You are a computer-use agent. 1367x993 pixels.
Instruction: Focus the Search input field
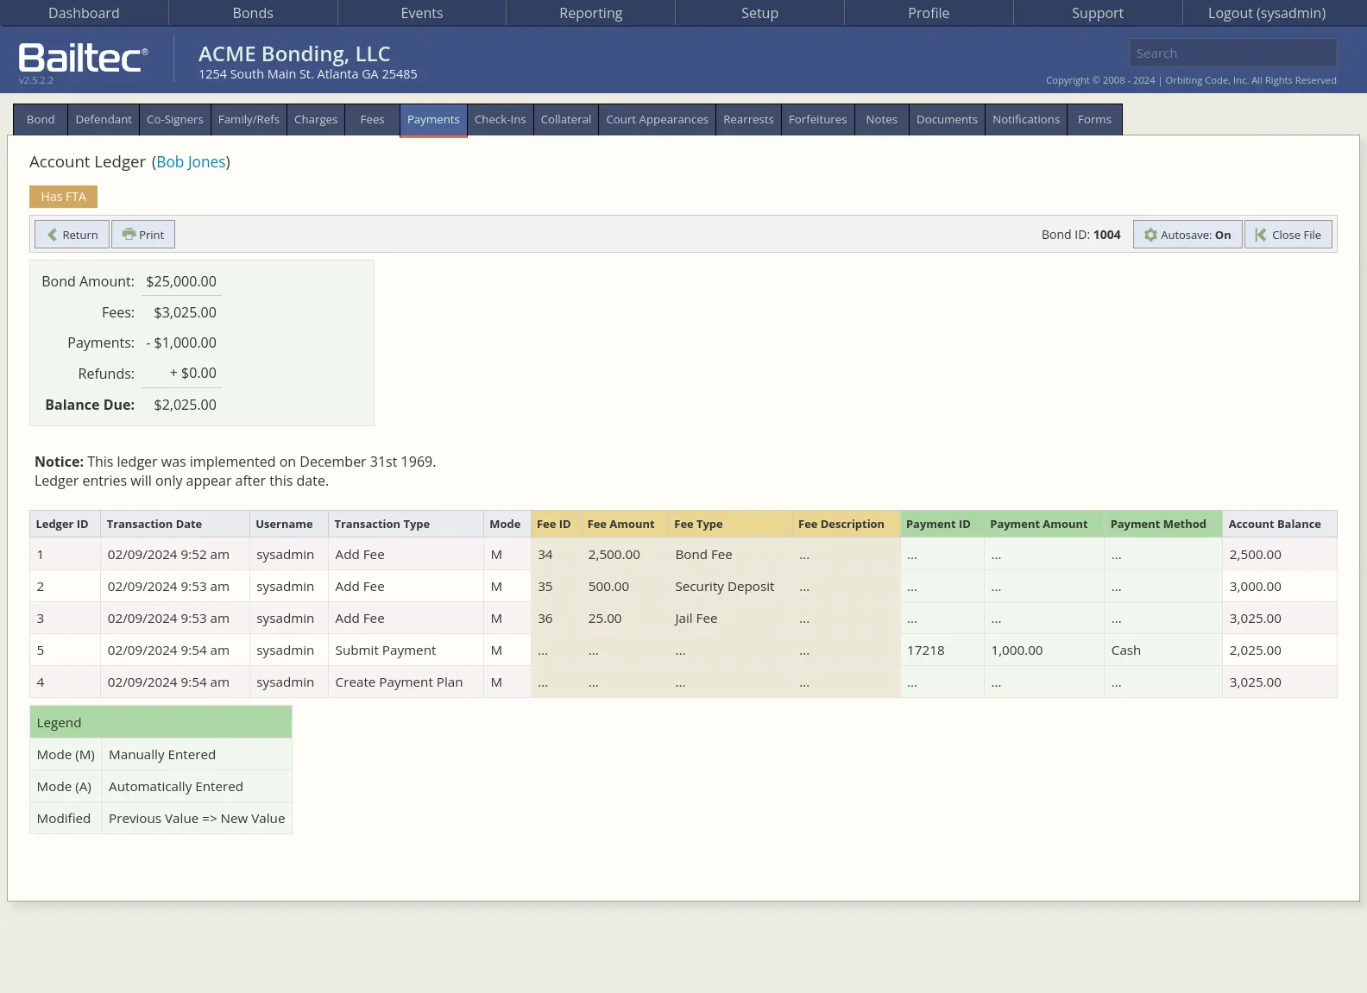click(1232, 53)
